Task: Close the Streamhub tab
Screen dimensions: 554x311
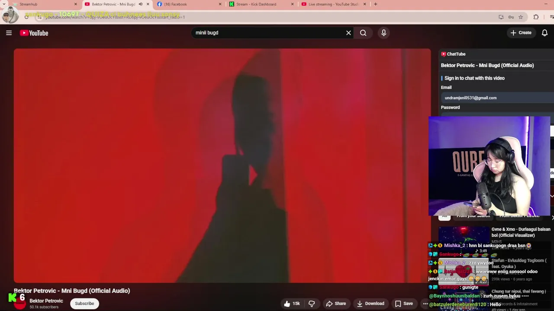Action: click(x=76, y=4)
